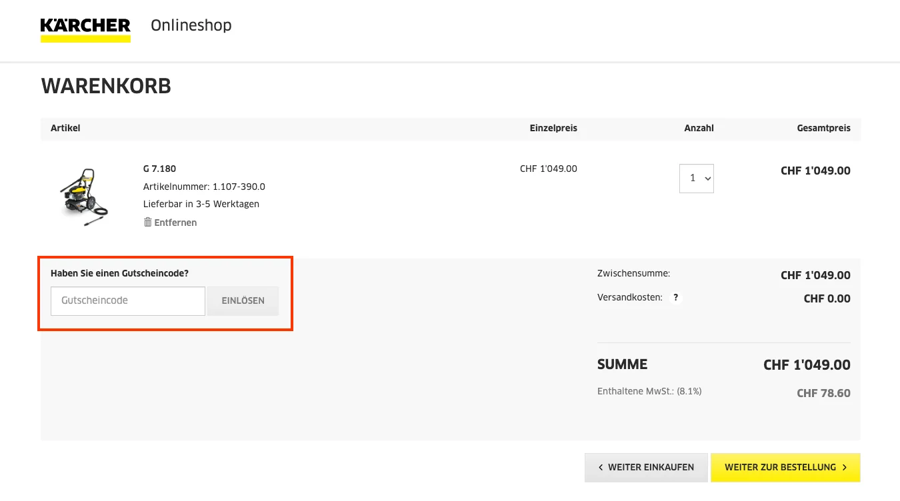Viewport: 900px width, 501px height.
Task: Click the Einlösen voucher button
Action: click(x=243, y=301)
